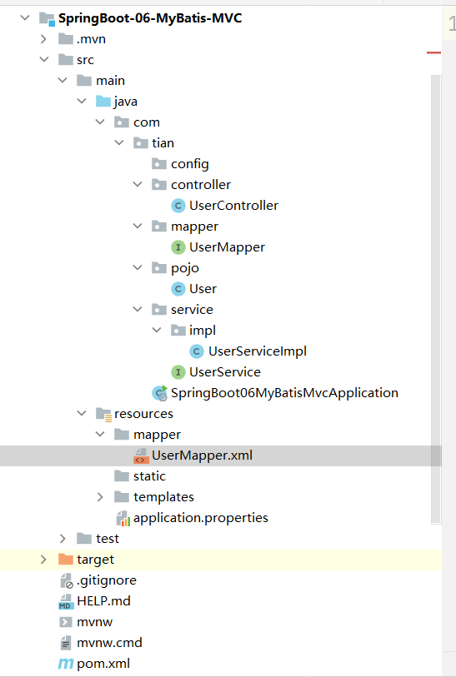Collapse the java mapper package
This screenshot has width=456, height=677.
[138, 226]
